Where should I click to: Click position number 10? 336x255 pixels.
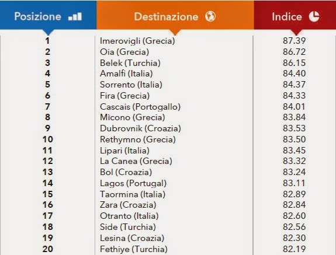pos(47,139)
